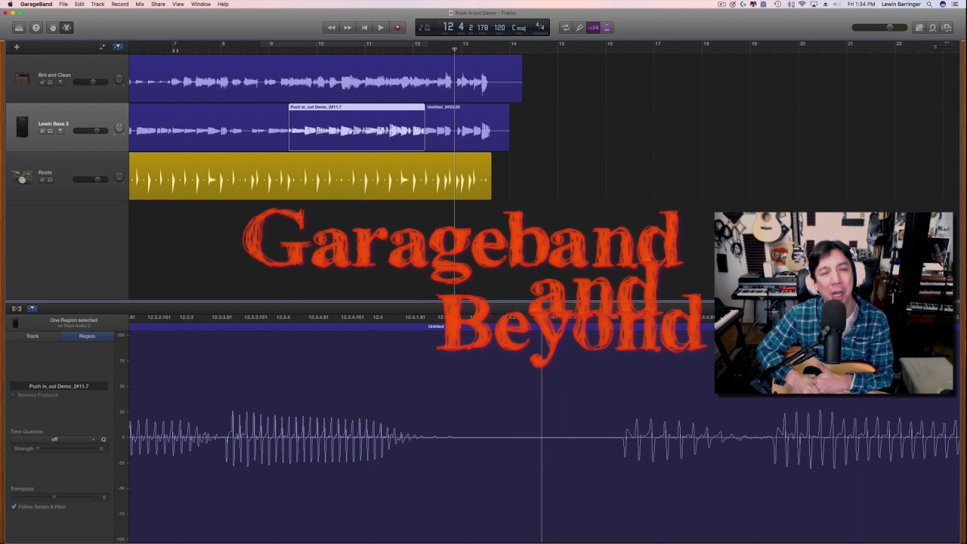Screen dimensions: 967x544
Task: Open the Share menu
Action: (x=158, y=5)
